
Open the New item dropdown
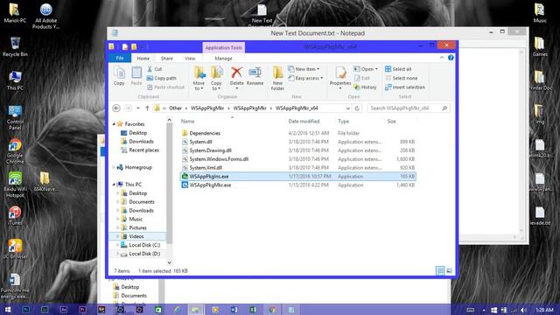[x=304, y=69]
